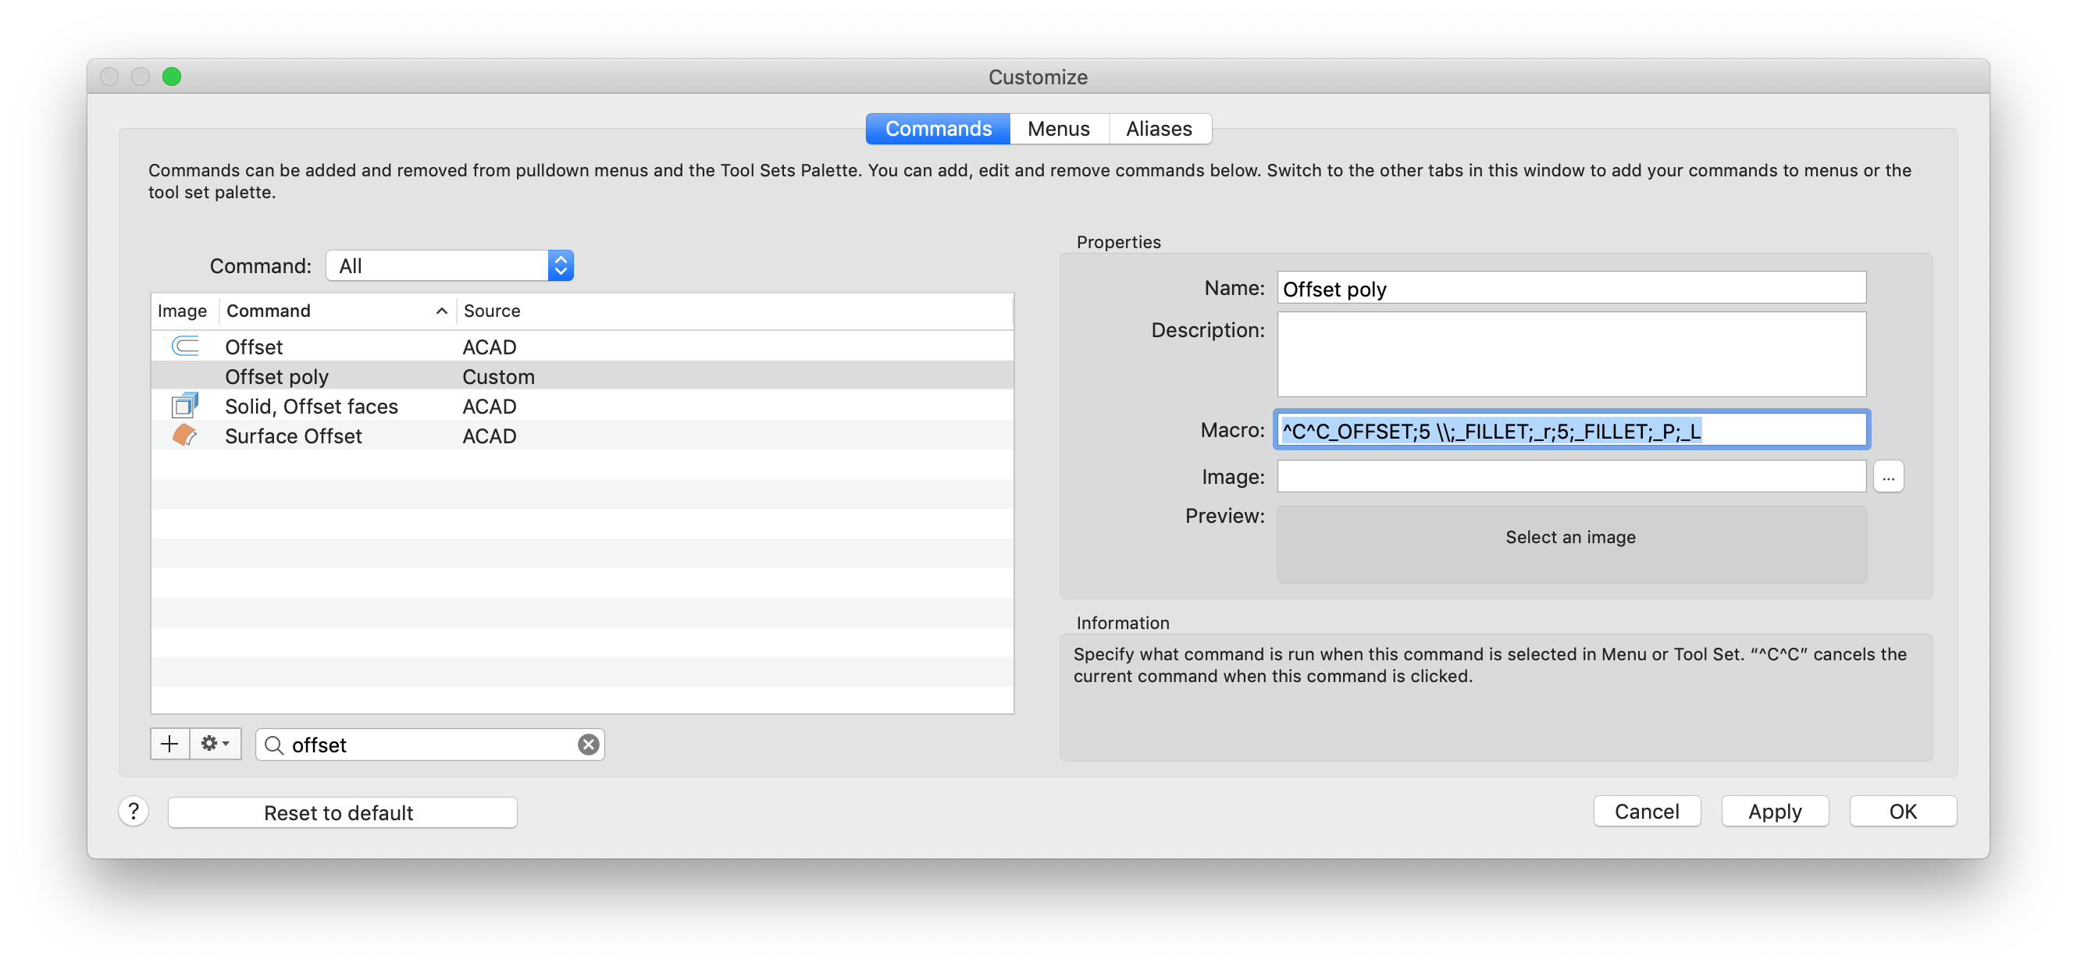Open the Command filter All dropdown
The width and height of the screenshot is (2077, 974).
click(449, 266)
